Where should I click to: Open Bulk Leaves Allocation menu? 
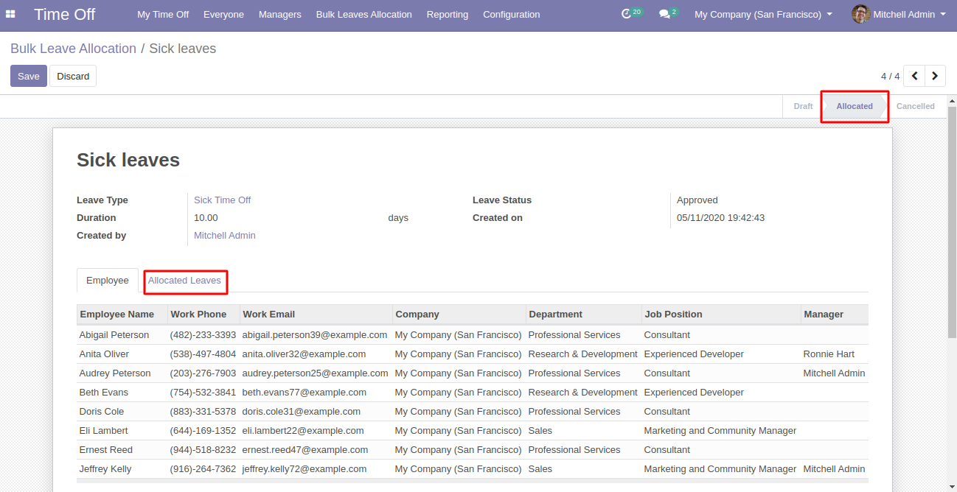[364, 15]
